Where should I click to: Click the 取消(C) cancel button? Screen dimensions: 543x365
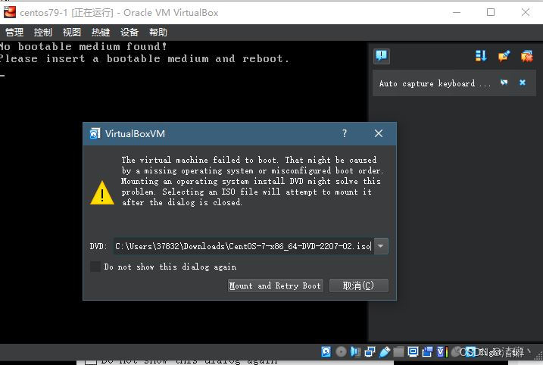click(359, 285)
